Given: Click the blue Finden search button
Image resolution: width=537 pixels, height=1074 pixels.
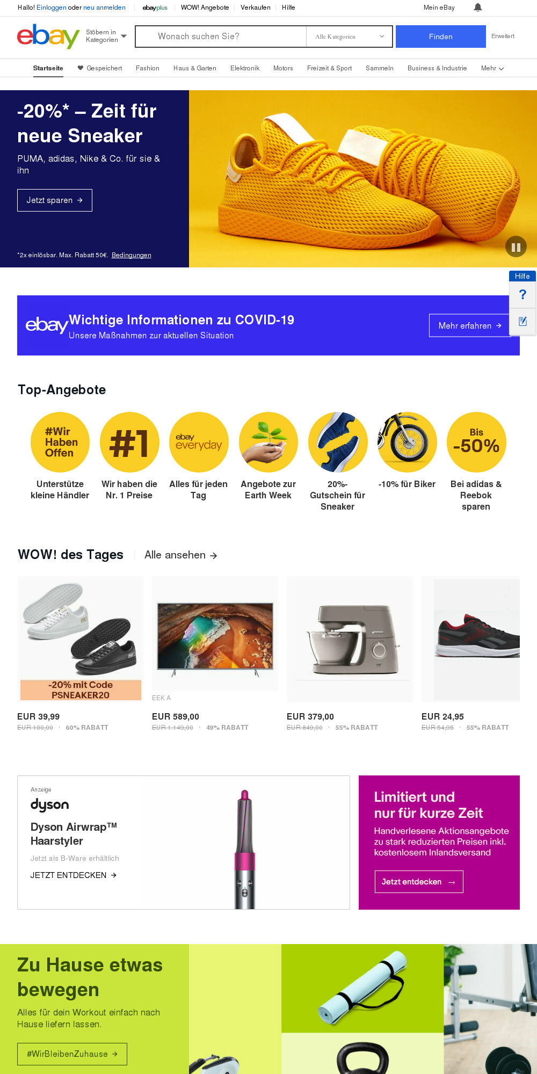Looking at the screenshot, I should click(441, 37).
